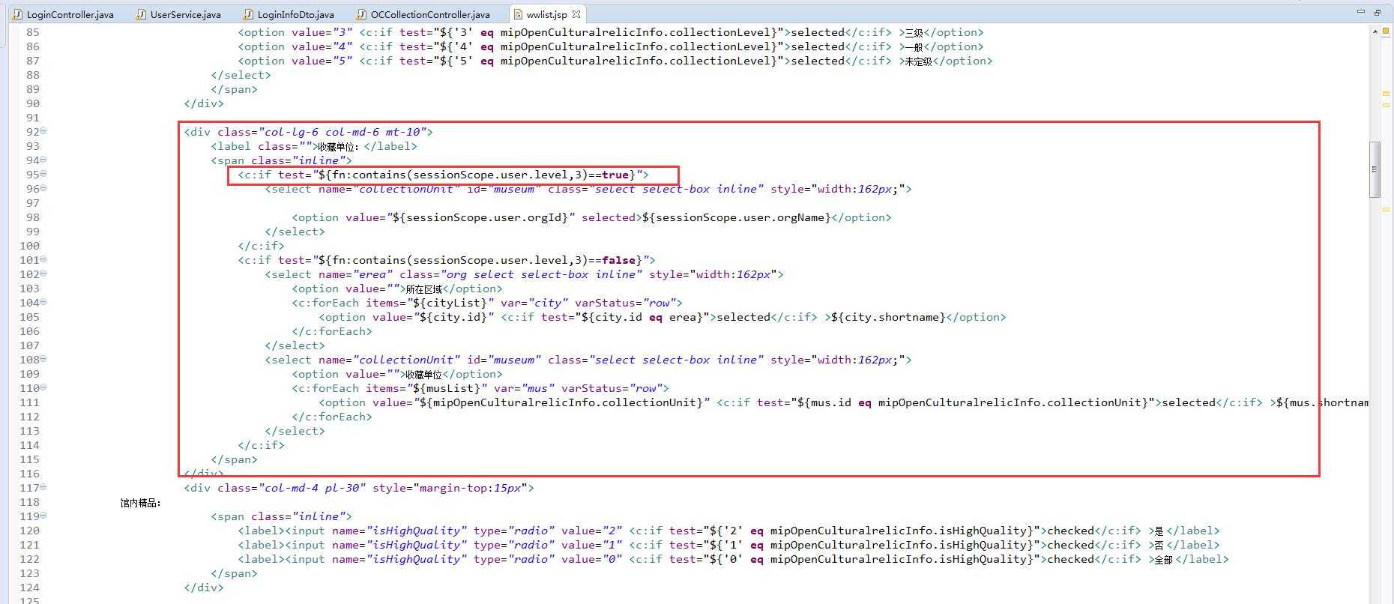Click the 馆内精品: text on line 118
The image size is (1394, 604).
(140, 503)
